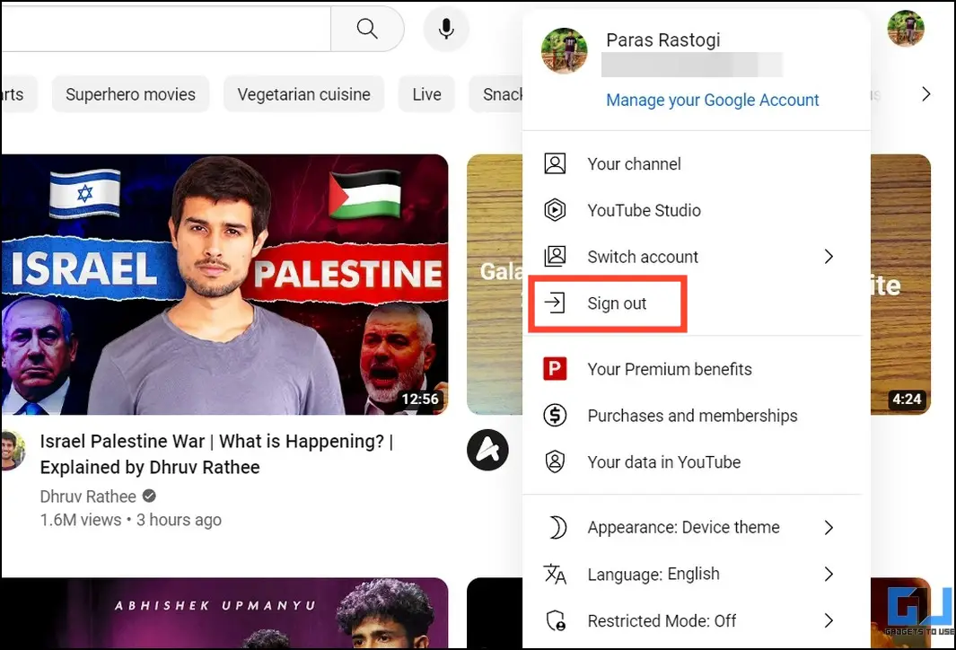956x650 pixels.
Task: Click 12:56 duration badge on thumbnail
Action: [x=420, y=400]
